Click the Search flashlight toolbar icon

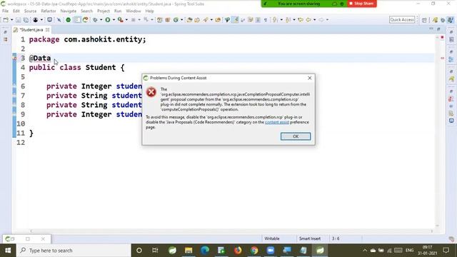click(x=206, y=20)
